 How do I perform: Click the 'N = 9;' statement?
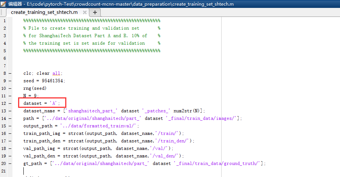[x=31, y=96]
